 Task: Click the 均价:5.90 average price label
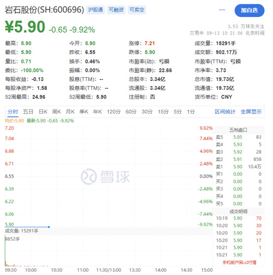pos(14,121)
